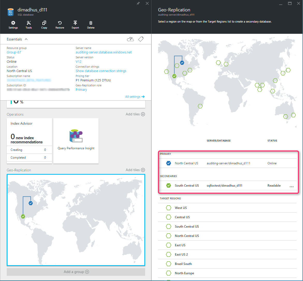This screenshot has width=303, height=281.
Task: Click the quick start cloud icon
Action: click(130, 39)
